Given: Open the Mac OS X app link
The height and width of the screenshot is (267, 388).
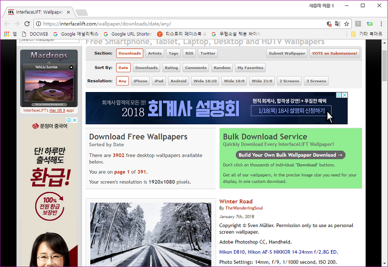Looking at the screenshot, I should point(57,111).
